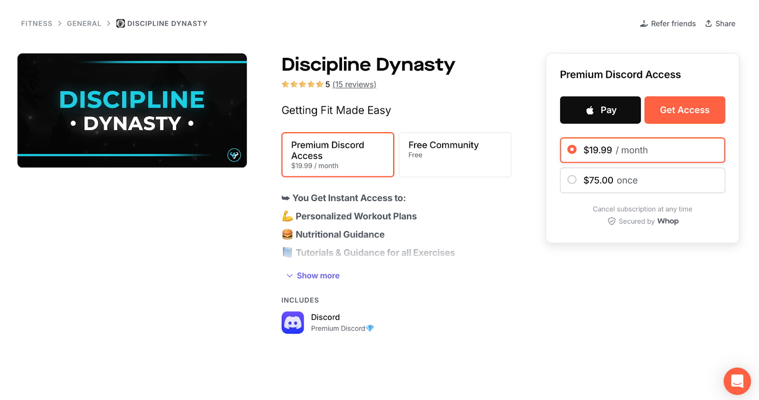Choose the Free Community plan card
Viewport: 759px width, 400px height.
click(x=455, y=155)
